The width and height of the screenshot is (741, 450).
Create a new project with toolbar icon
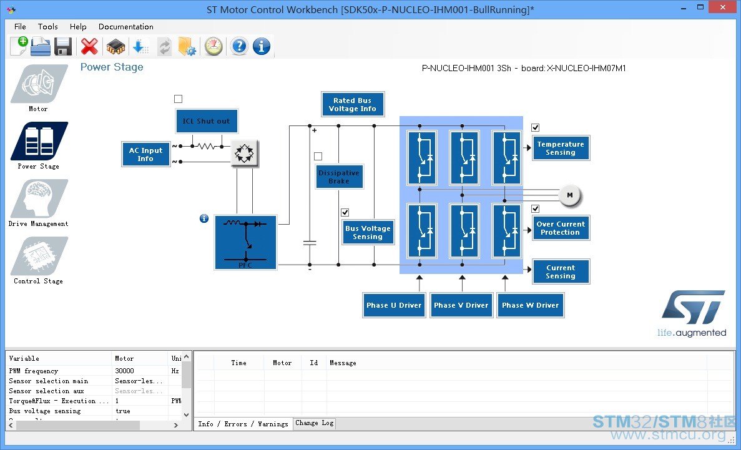[19, 46]
